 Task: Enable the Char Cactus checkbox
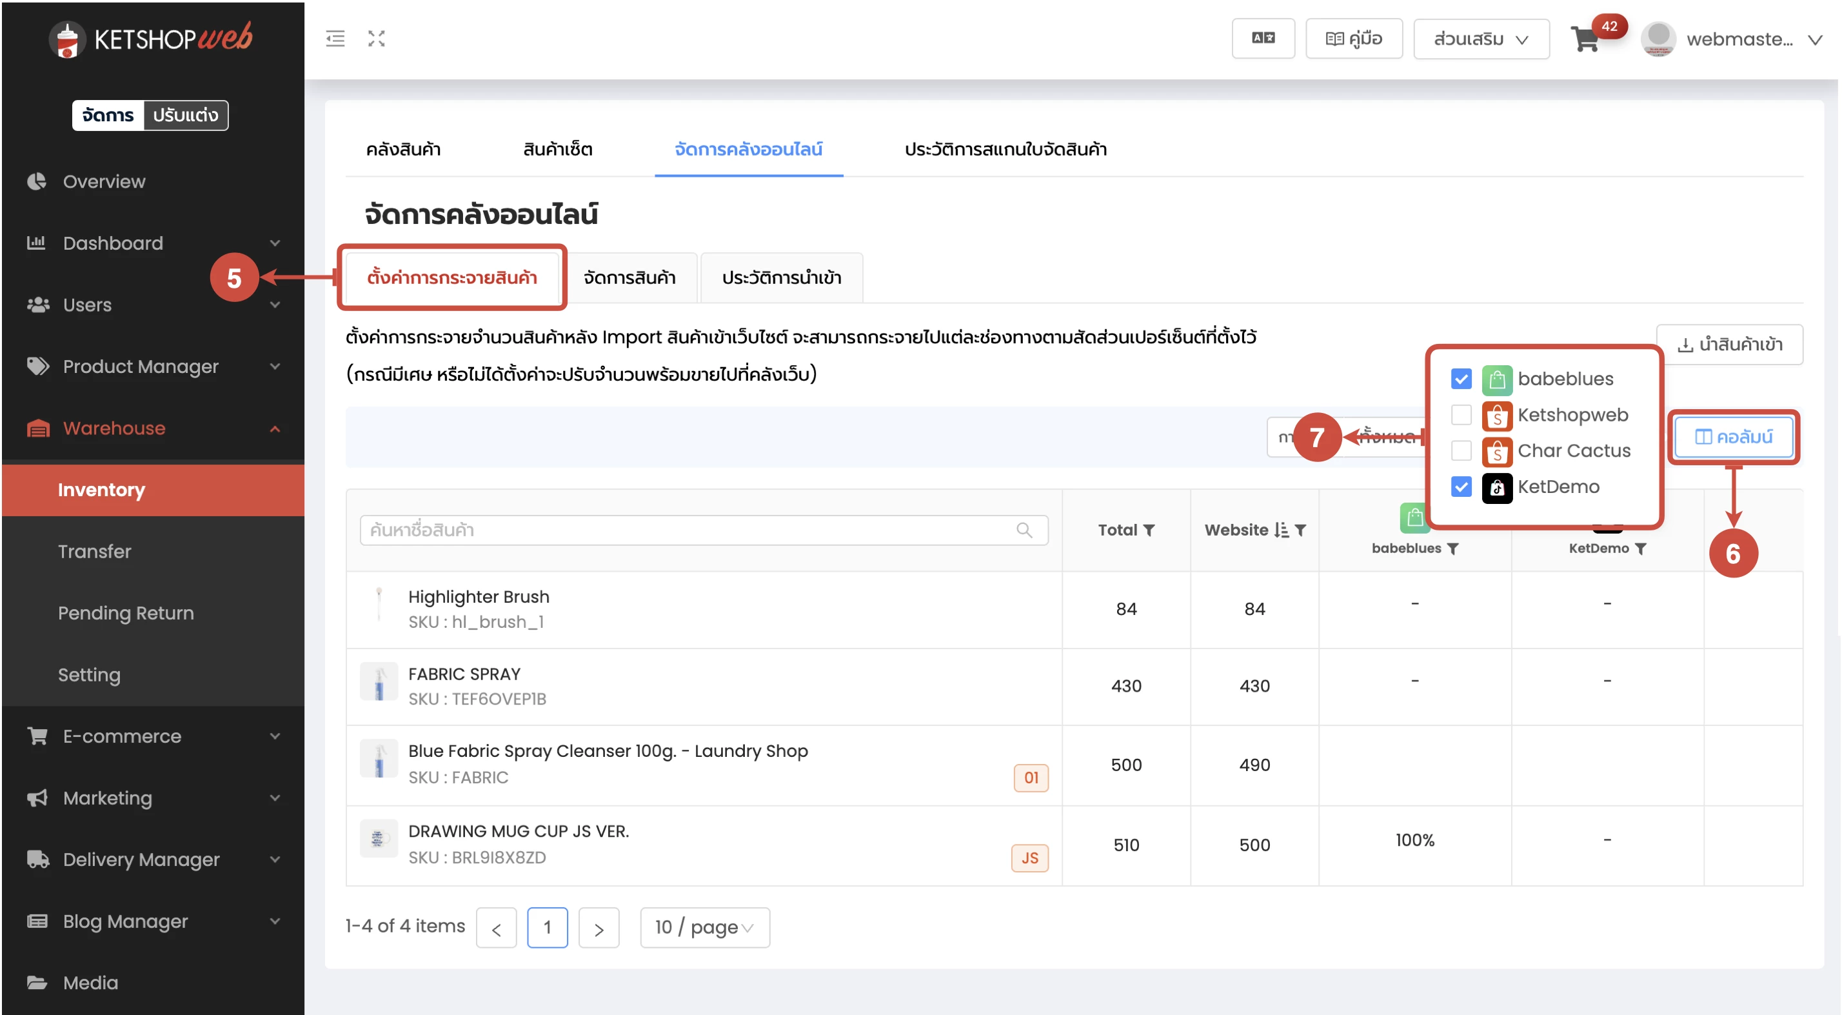click(1461, 450)
